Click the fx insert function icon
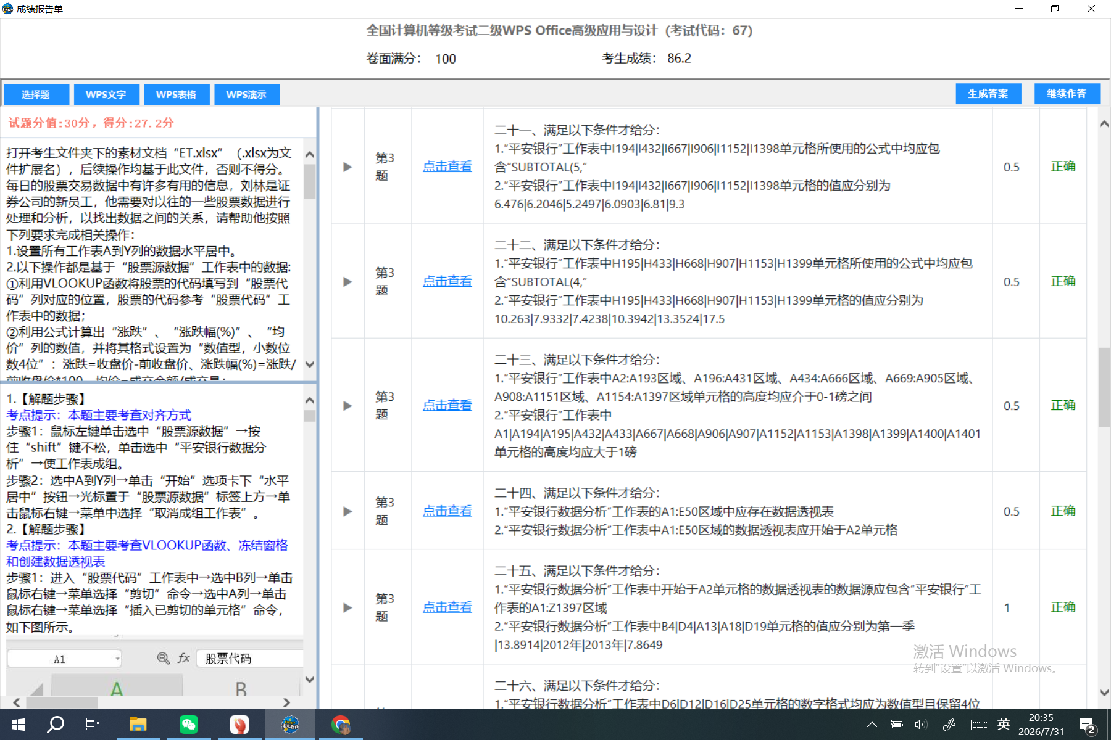 pyautogui.click(x=183, y=658)
